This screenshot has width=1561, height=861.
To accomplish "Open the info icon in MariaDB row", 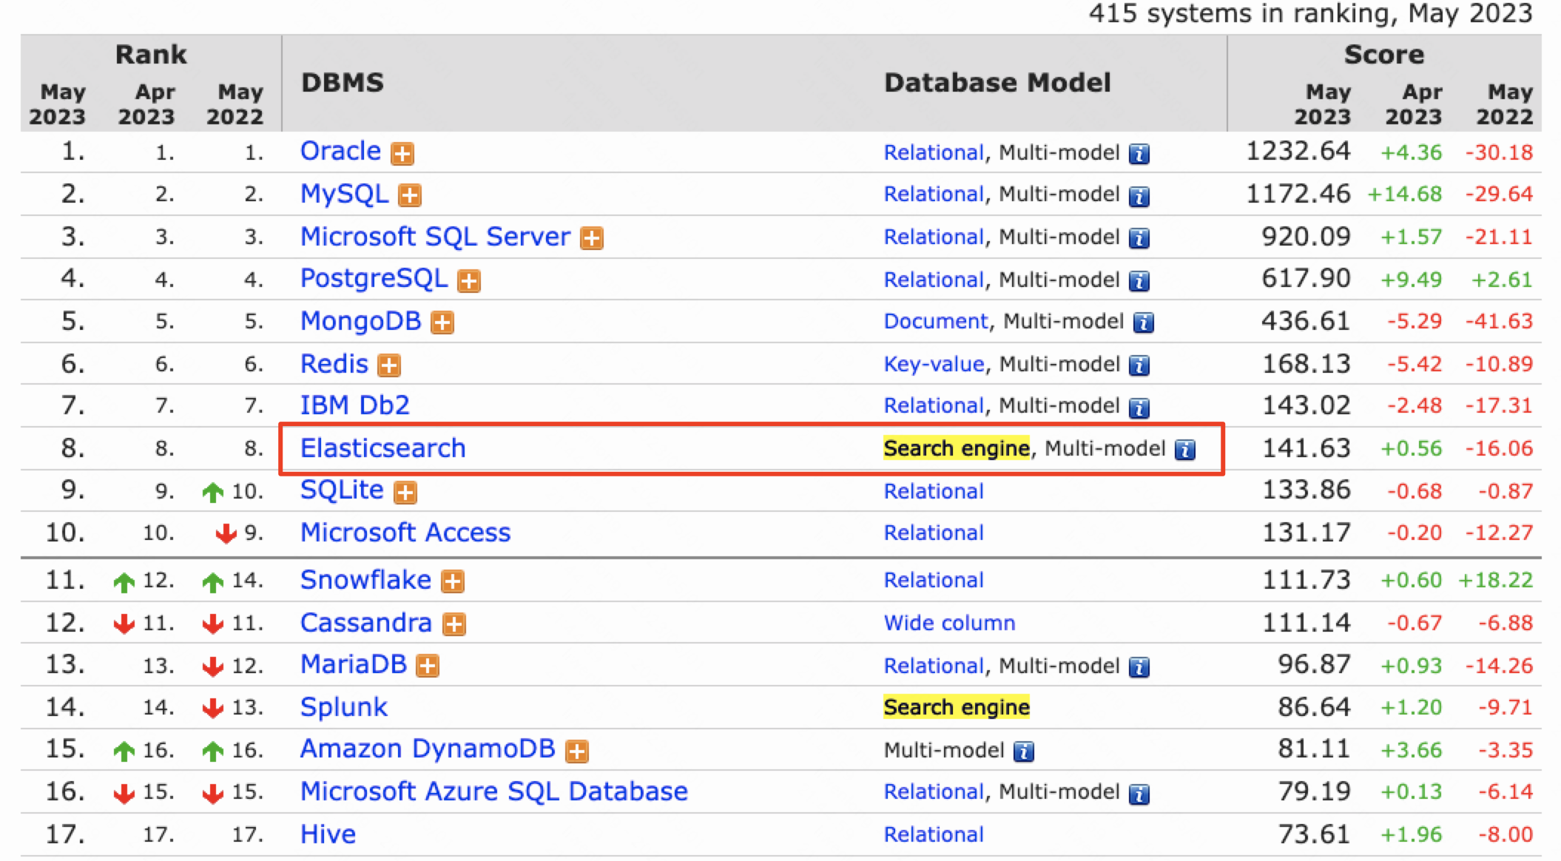I will pyautogui.click(x=1139, y=667).
